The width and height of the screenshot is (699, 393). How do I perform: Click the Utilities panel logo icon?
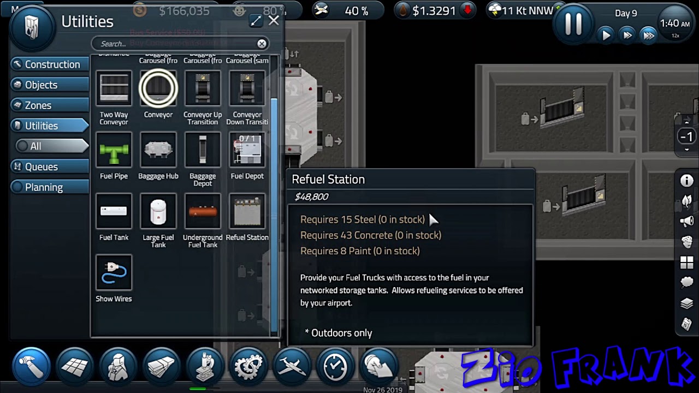click(31, 28)
